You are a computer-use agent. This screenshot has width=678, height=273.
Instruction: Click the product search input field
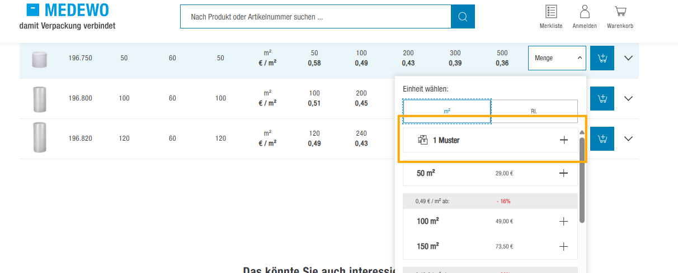click(316, 17)
